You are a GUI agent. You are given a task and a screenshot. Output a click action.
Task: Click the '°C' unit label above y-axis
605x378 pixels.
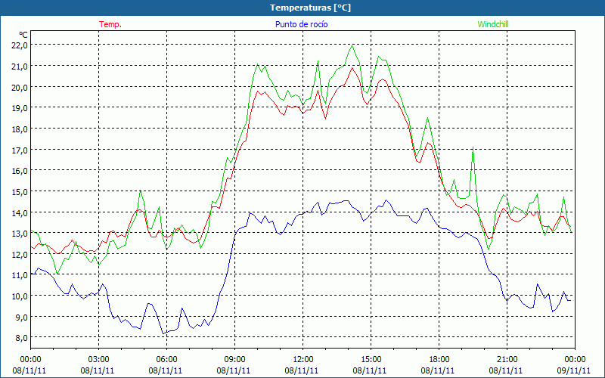click(x=23, y=34)
